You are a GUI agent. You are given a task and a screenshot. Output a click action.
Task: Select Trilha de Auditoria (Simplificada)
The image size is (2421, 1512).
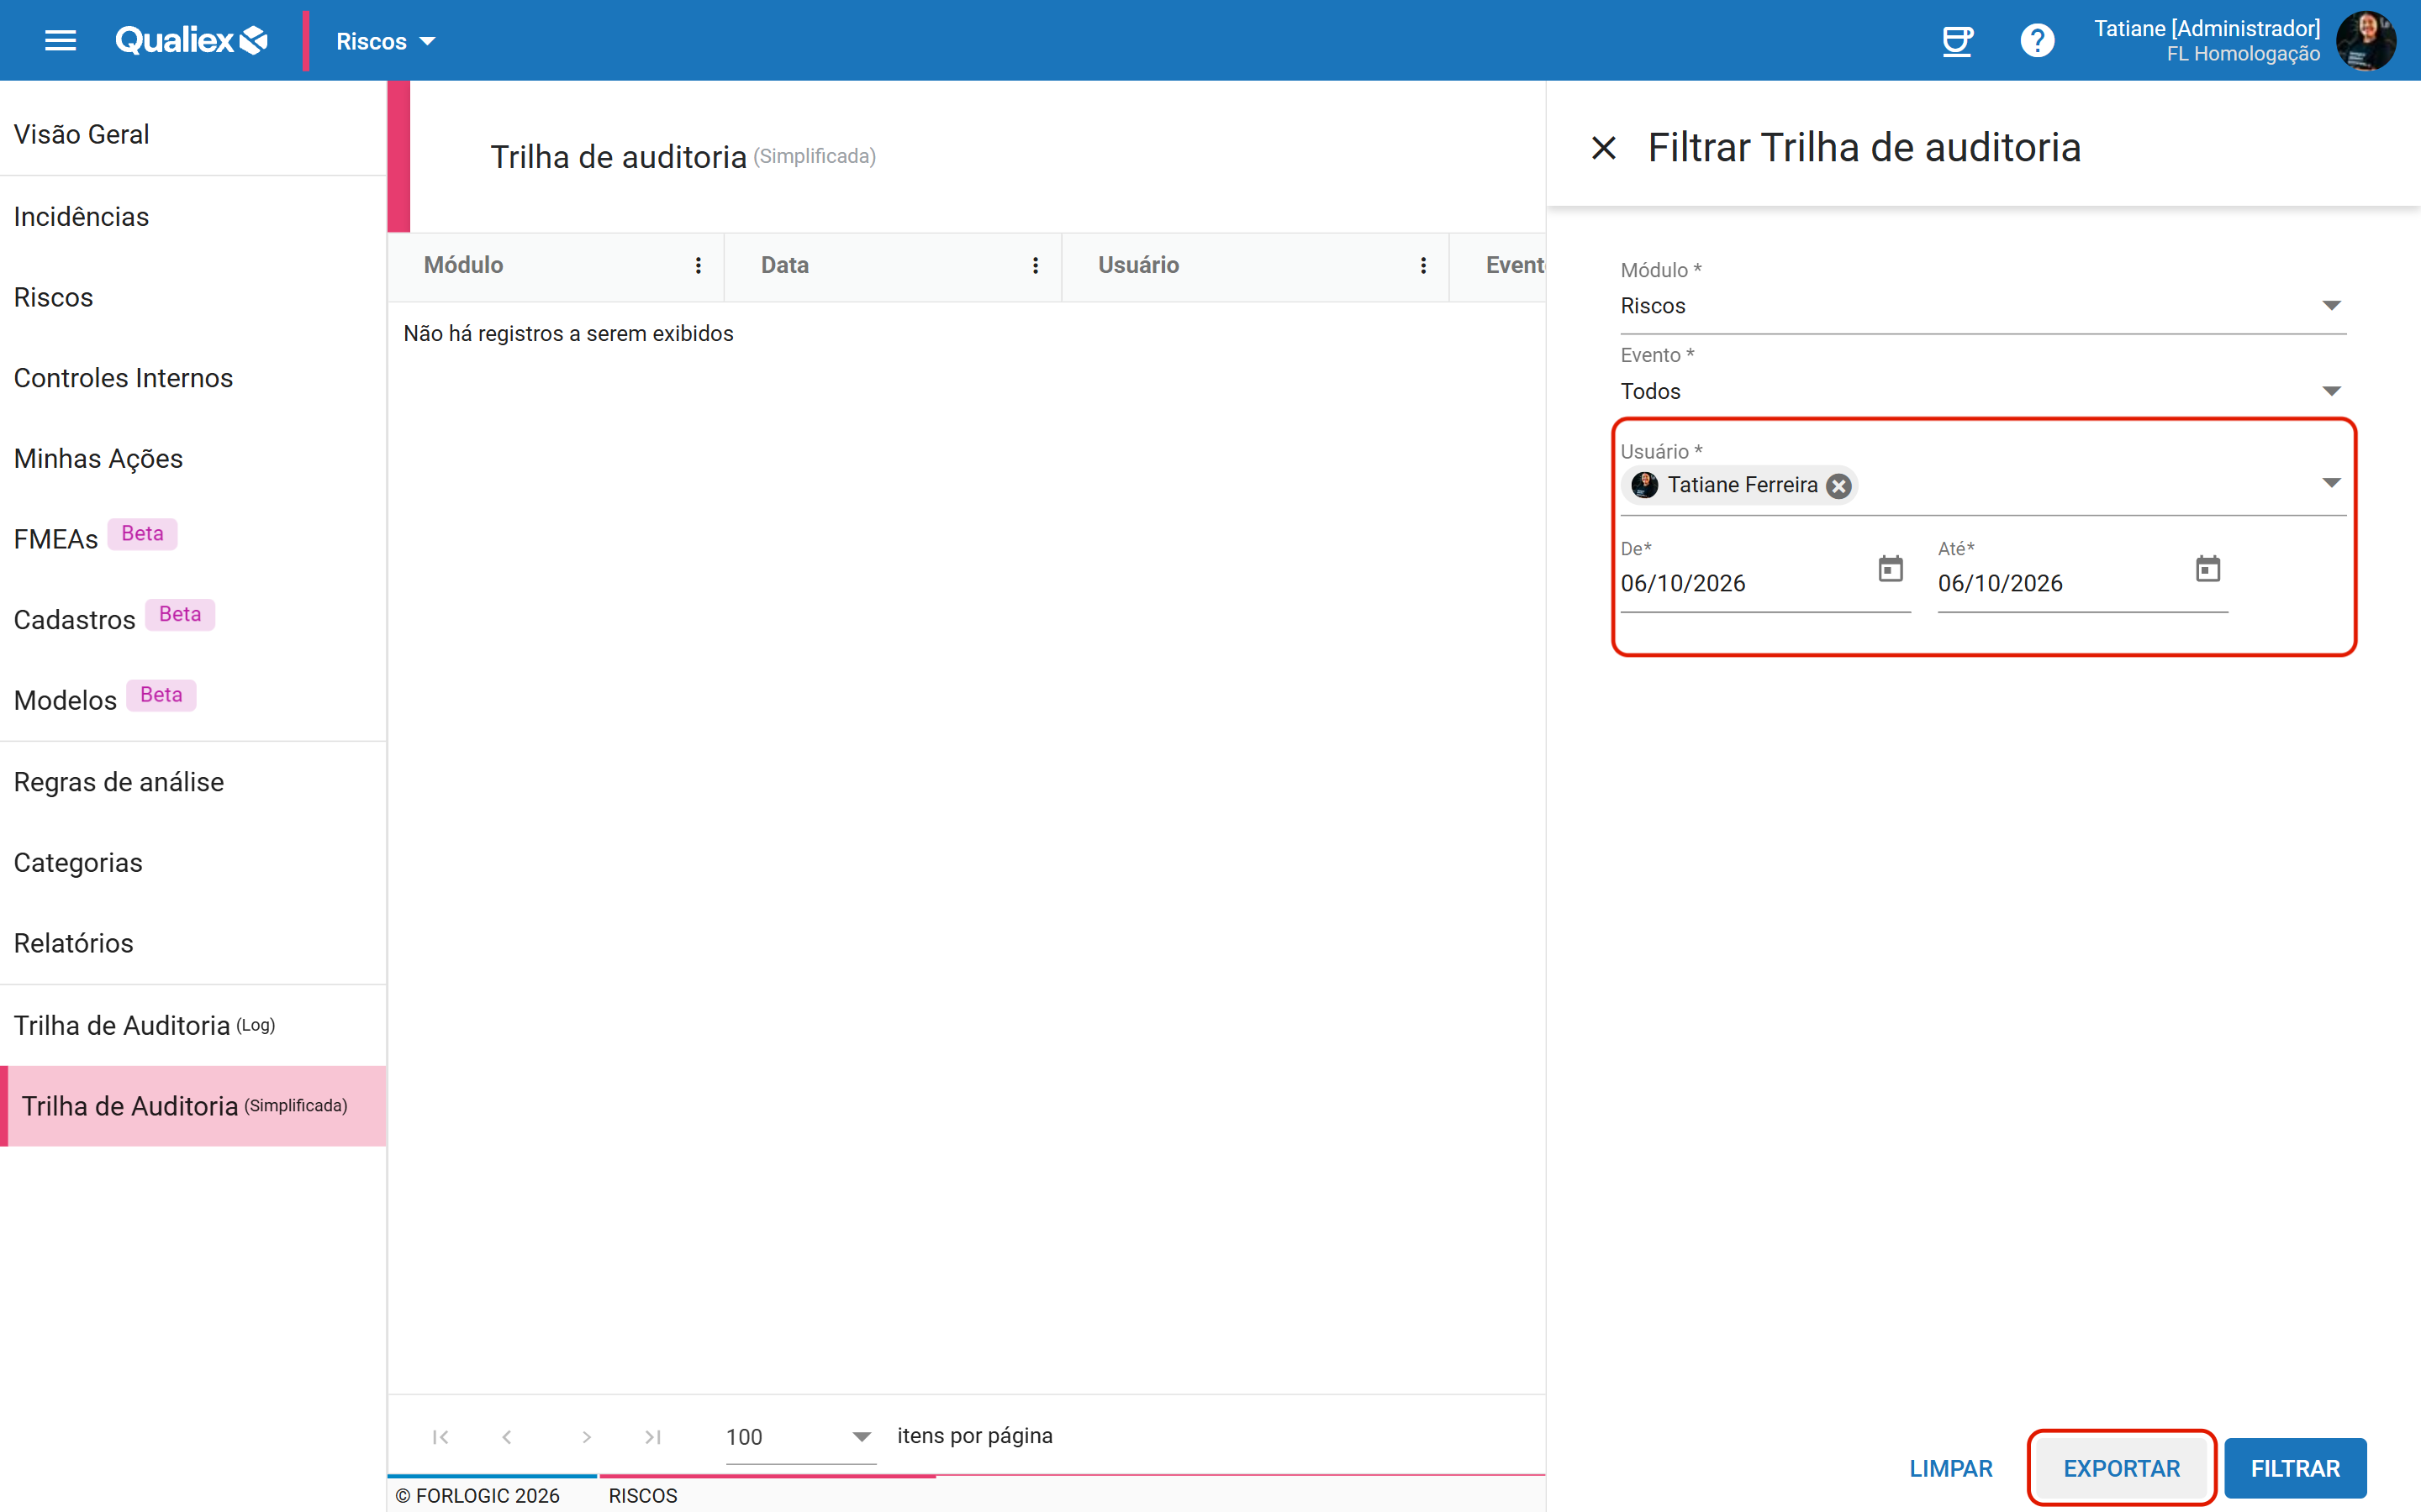(x=193, y=1106)
